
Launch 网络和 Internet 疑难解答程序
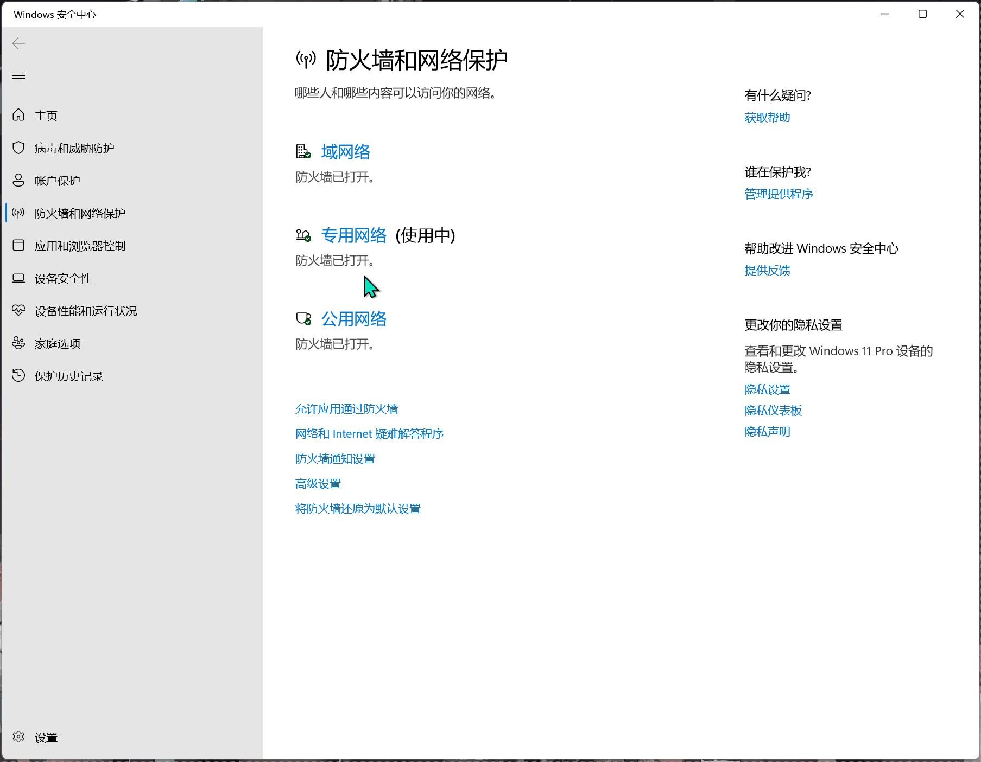tap(369, 433)
